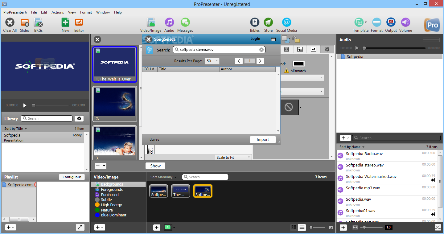Click the Contiguous playlist button

click(72, 177)
